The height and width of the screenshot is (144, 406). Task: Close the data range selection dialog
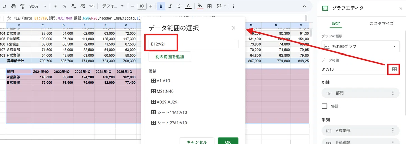[x=233, y=28]
